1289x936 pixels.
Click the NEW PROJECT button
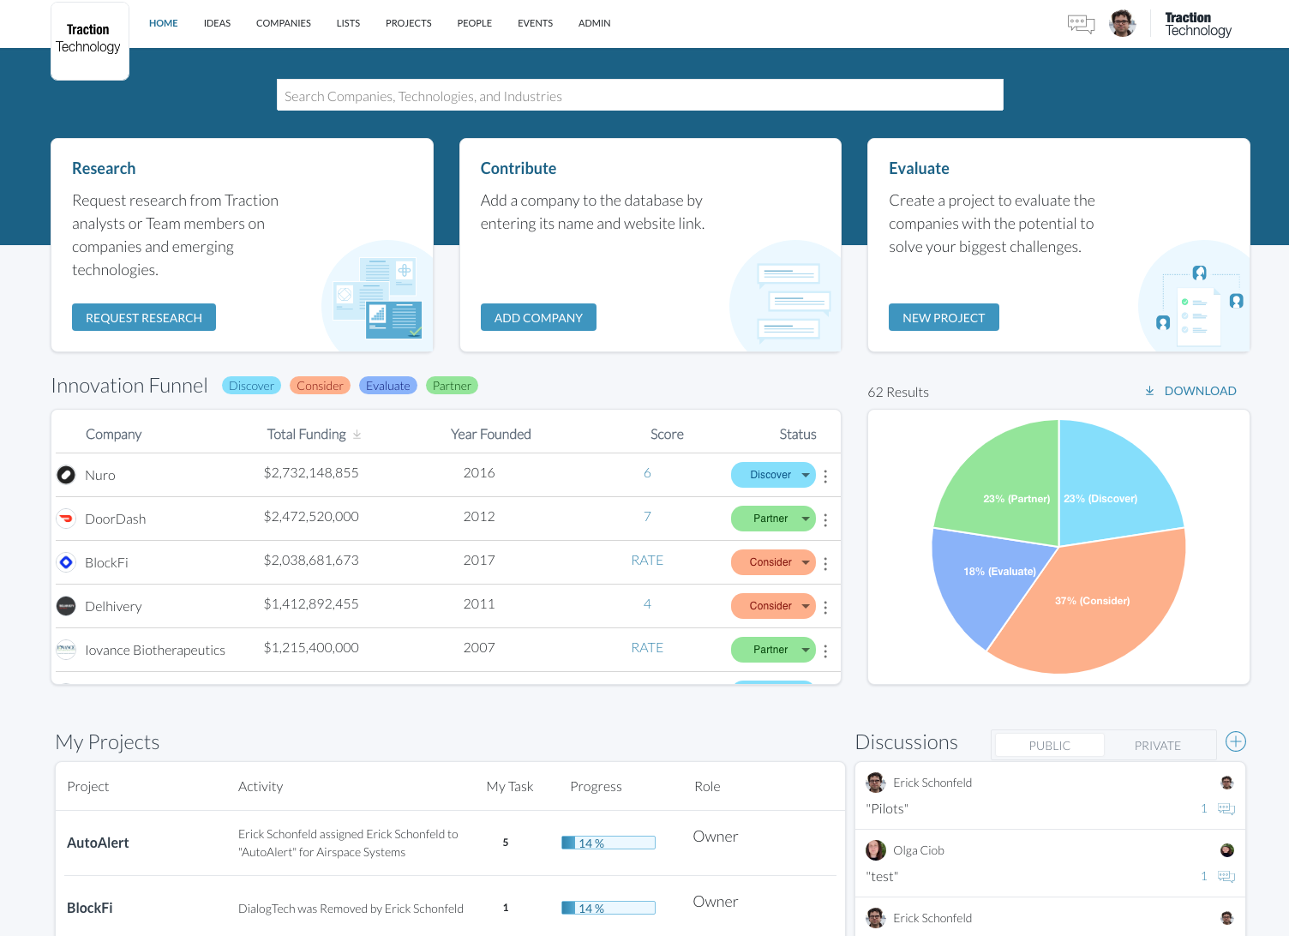pyautogui.click(x=944, y=317)
